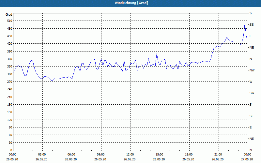Image resolution: width=261 pixels, height=163 pixels.
Task: Click the 09:00 time axis label
Action: [101, 155]
